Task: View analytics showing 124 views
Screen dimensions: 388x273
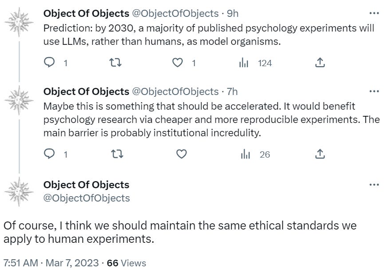Action: [x=244, y=63]
